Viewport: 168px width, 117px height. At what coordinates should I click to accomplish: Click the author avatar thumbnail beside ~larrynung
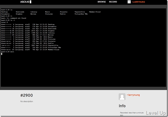pyautogui.click(x=122, y=97)
